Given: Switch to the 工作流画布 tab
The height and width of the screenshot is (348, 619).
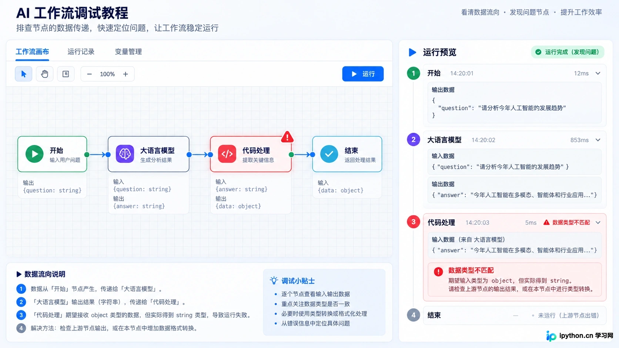Looking at the screenshot, I should (x=32, y=52).
